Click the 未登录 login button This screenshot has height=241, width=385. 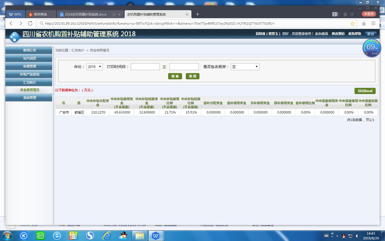tap(369, 14)
